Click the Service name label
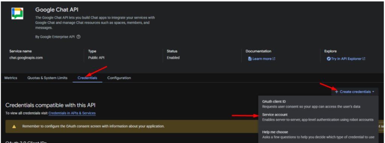Viewport: 385px width, 143px height. (20, 51)
